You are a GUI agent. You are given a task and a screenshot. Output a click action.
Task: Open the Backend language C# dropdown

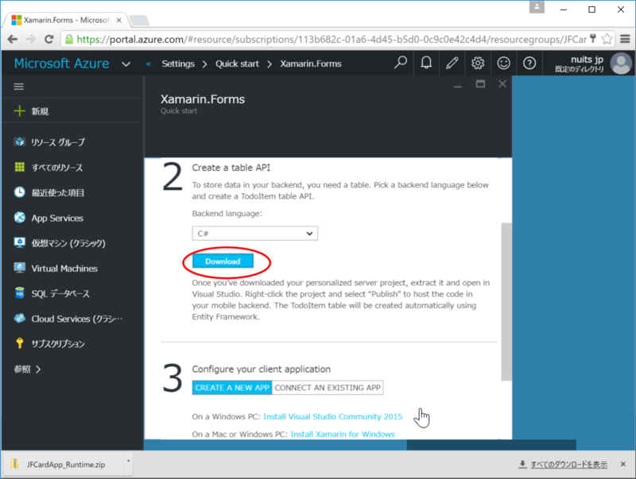[254, 234]
